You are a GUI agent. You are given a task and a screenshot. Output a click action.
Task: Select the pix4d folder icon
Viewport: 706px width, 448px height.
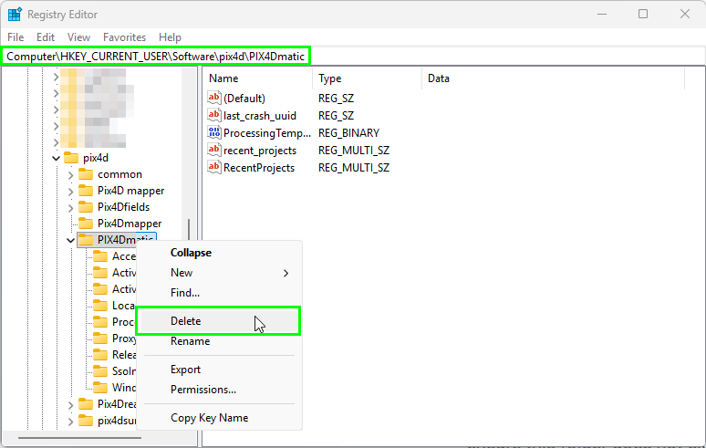coord(71,158)
